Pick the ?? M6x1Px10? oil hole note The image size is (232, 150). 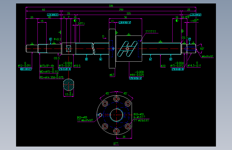pyautogui.click(x=85, y=120)
